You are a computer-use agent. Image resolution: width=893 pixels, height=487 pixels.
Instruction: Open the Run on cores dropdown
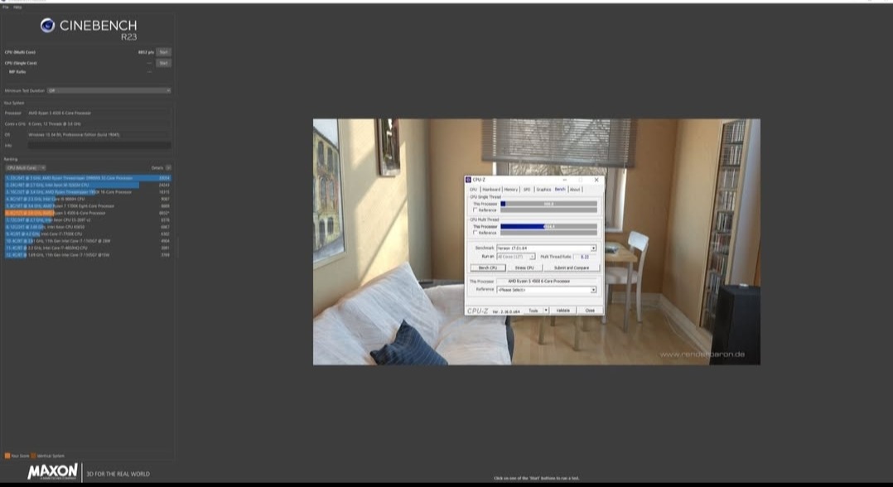click(x=515, y=257)
